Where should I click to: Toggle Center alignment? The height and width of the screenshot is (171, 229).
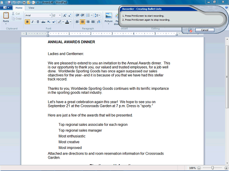tap(83, 22)
